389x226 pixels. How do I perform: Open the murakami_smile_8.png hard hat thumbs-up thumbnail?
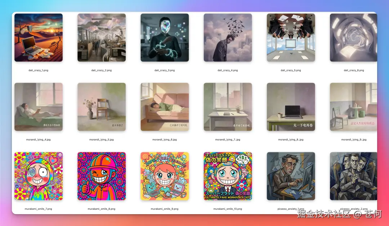(x=102, y=176)
